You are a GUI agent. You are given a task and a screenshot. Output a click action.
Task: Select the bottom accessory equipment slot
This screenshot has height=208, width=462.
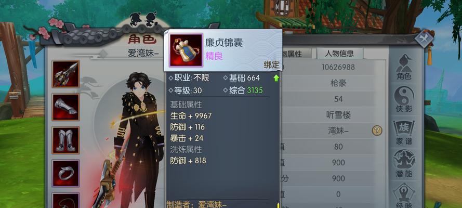click(65, 201)
